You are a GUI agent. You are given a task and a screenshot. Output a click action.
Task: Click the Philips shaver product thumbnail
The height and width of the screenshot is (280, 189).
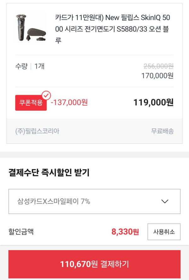tap(31, 27)
